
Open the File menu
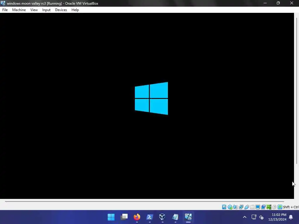click(5, 10)
